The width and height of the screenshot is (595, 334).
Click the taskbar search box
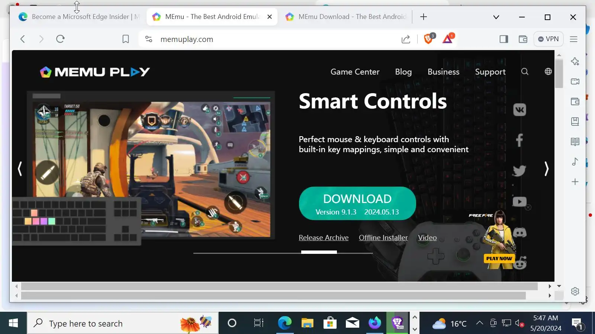coord(123,323)
